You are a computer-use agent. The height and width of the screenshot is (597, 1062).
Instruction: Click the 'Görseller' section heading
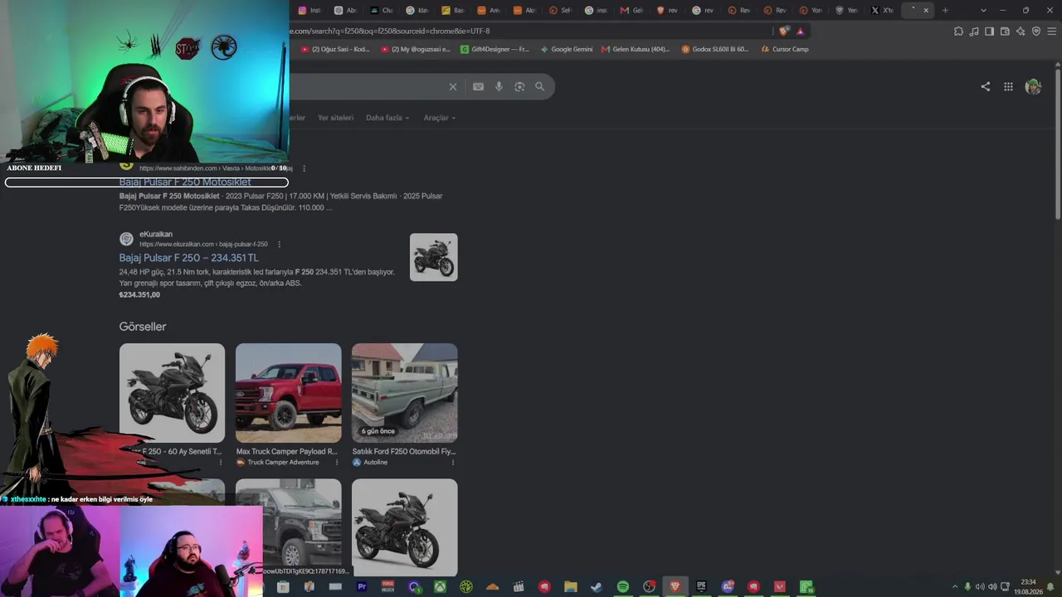[143, 327]
